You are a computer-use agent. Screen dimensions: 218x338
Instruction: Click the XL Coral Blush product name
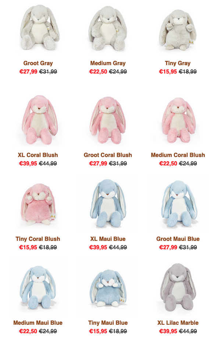point(38,155)
